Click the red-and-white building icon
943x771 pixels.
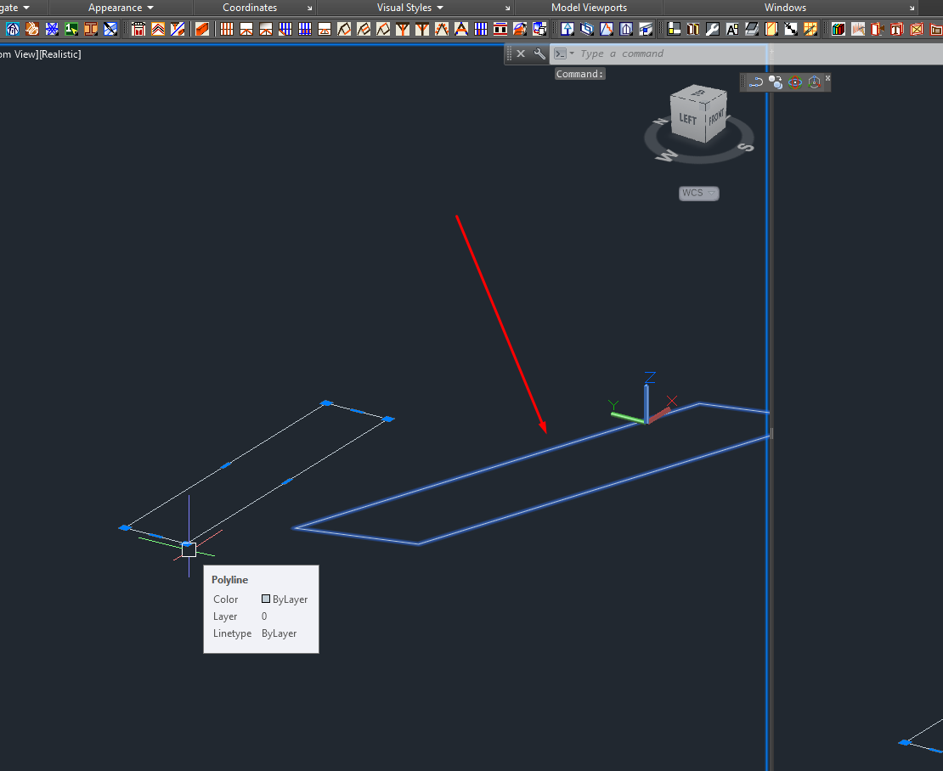pos(138,29)
